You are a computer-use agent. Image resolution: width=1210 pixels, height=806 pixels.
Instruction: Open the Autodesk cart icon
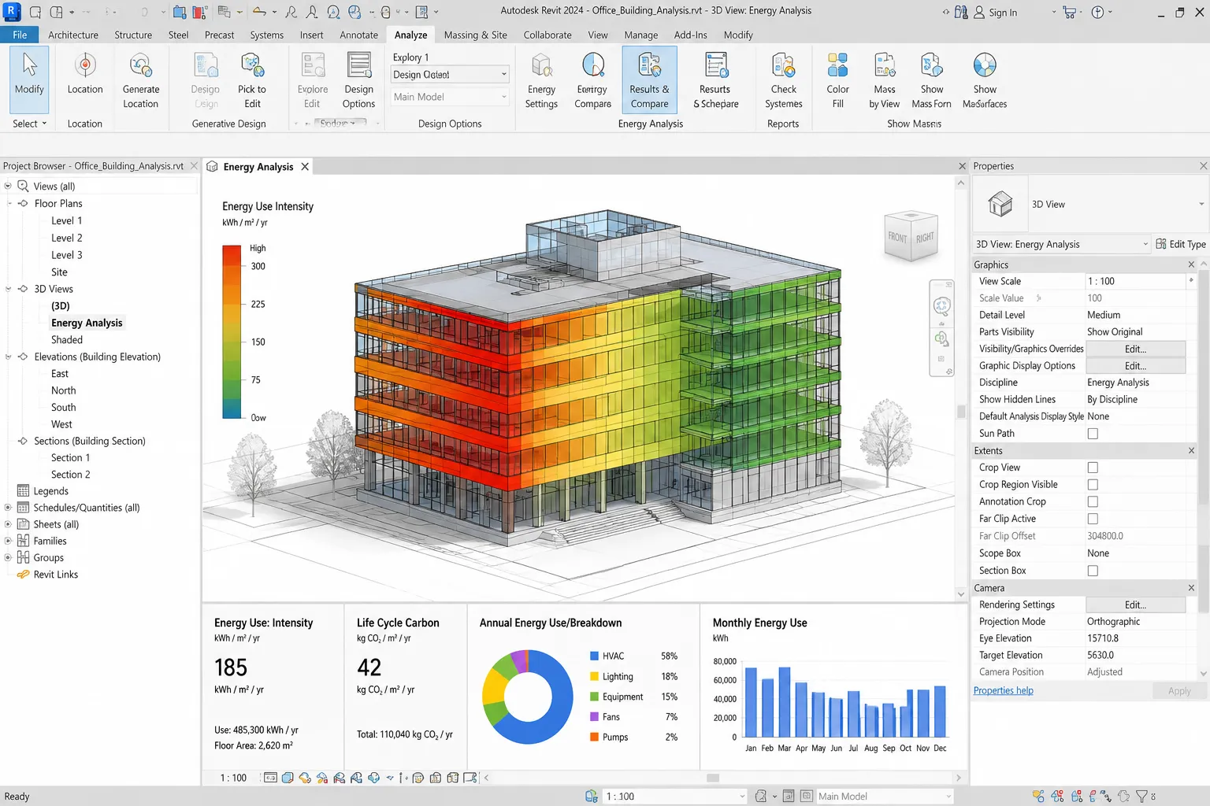[x=1069, y=12]
